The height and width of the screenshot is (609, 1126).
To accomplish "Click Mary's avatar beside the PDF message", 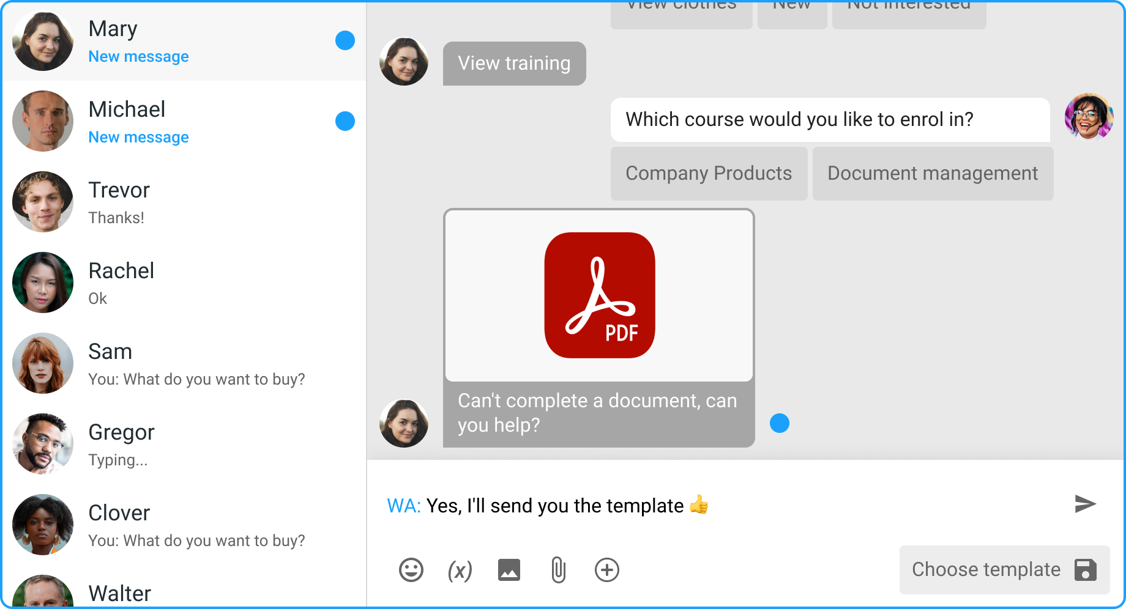I will tap(404, 423).
